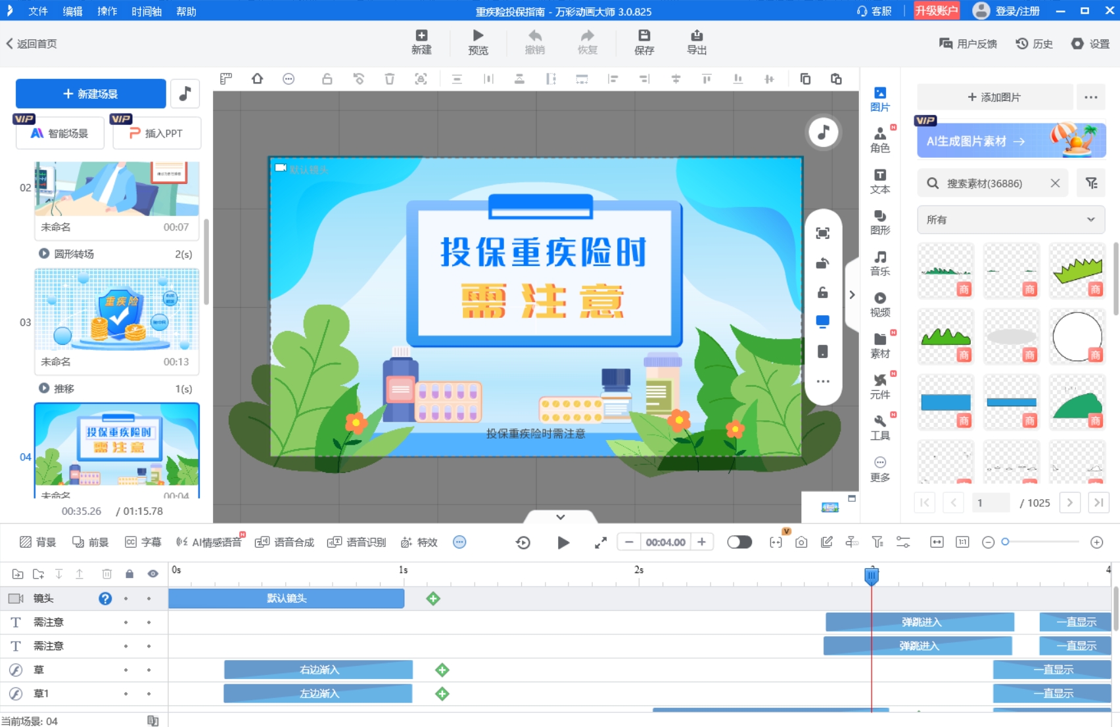Collapse the right panel with chevron arrow
The width and height of the screenshot is (1120, 727).
click(x=852, y=295)
